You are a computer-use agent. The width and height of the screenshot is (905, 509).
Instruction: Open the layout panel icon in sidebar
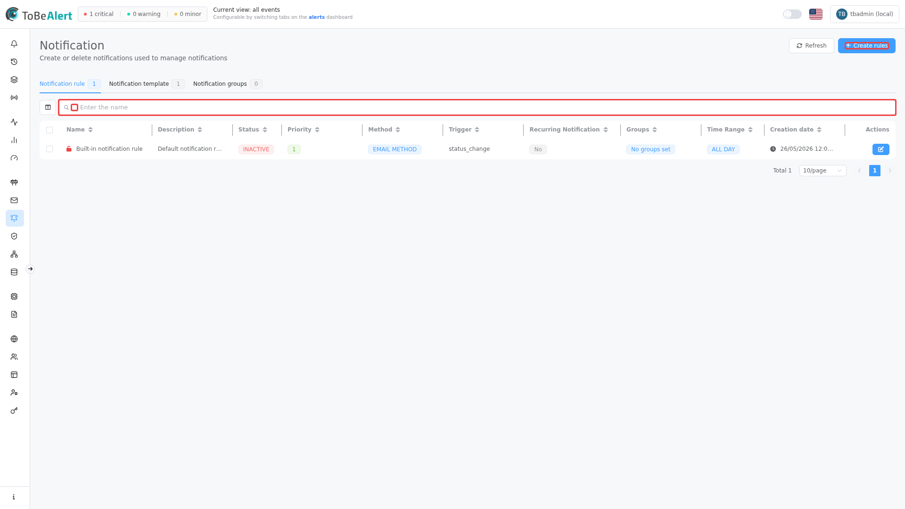(x=14, y=375)
